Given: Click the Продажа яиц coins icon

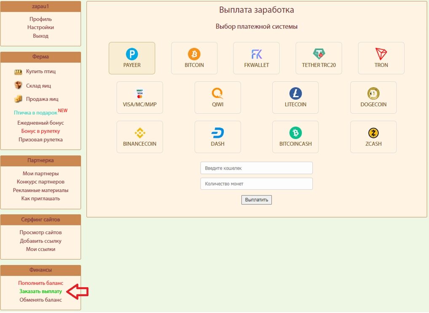Looking at the screenshot, I should 18,99.
